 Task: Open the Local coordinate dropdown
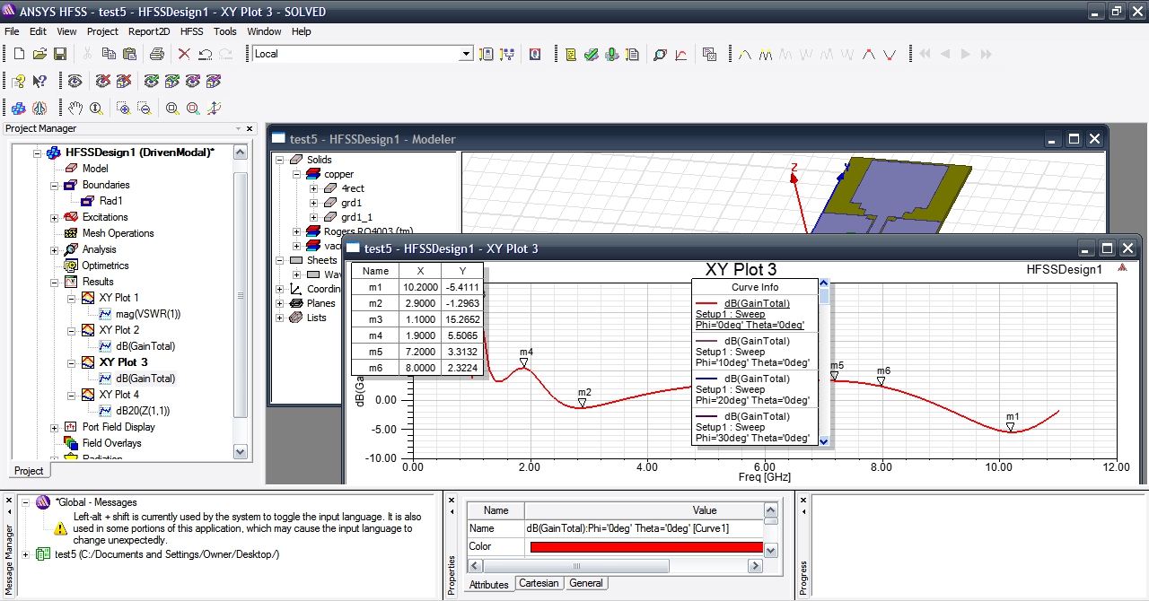[x=466, y=54]
